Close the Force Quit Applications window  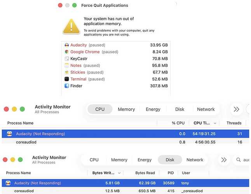click(x=60, y=5)
